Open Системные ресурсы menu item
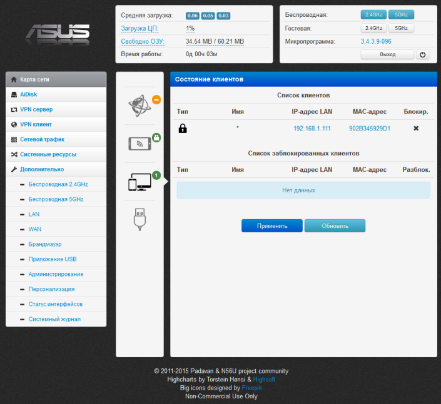This screenshot has height=404, width=441. (x=56, y=154)
